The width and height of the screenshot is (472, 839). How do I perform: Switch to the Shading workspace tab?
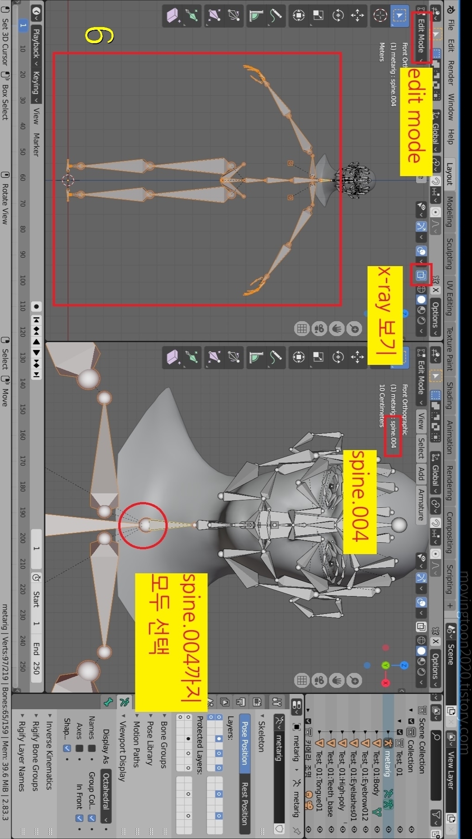450,396
